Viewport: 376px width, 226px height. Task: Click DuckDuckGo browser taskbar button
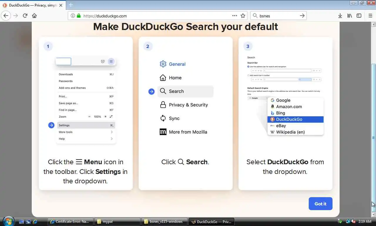coord(211,222)
